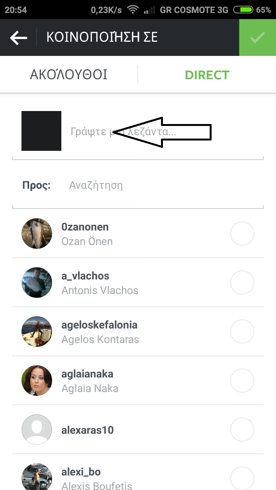Select the a_vlachos recipient circle

tap(242, 283)
